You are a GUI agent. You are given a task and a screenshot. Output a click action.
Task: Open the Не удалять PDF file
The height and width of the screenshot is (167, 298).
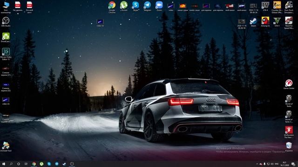tap(18, 6)
